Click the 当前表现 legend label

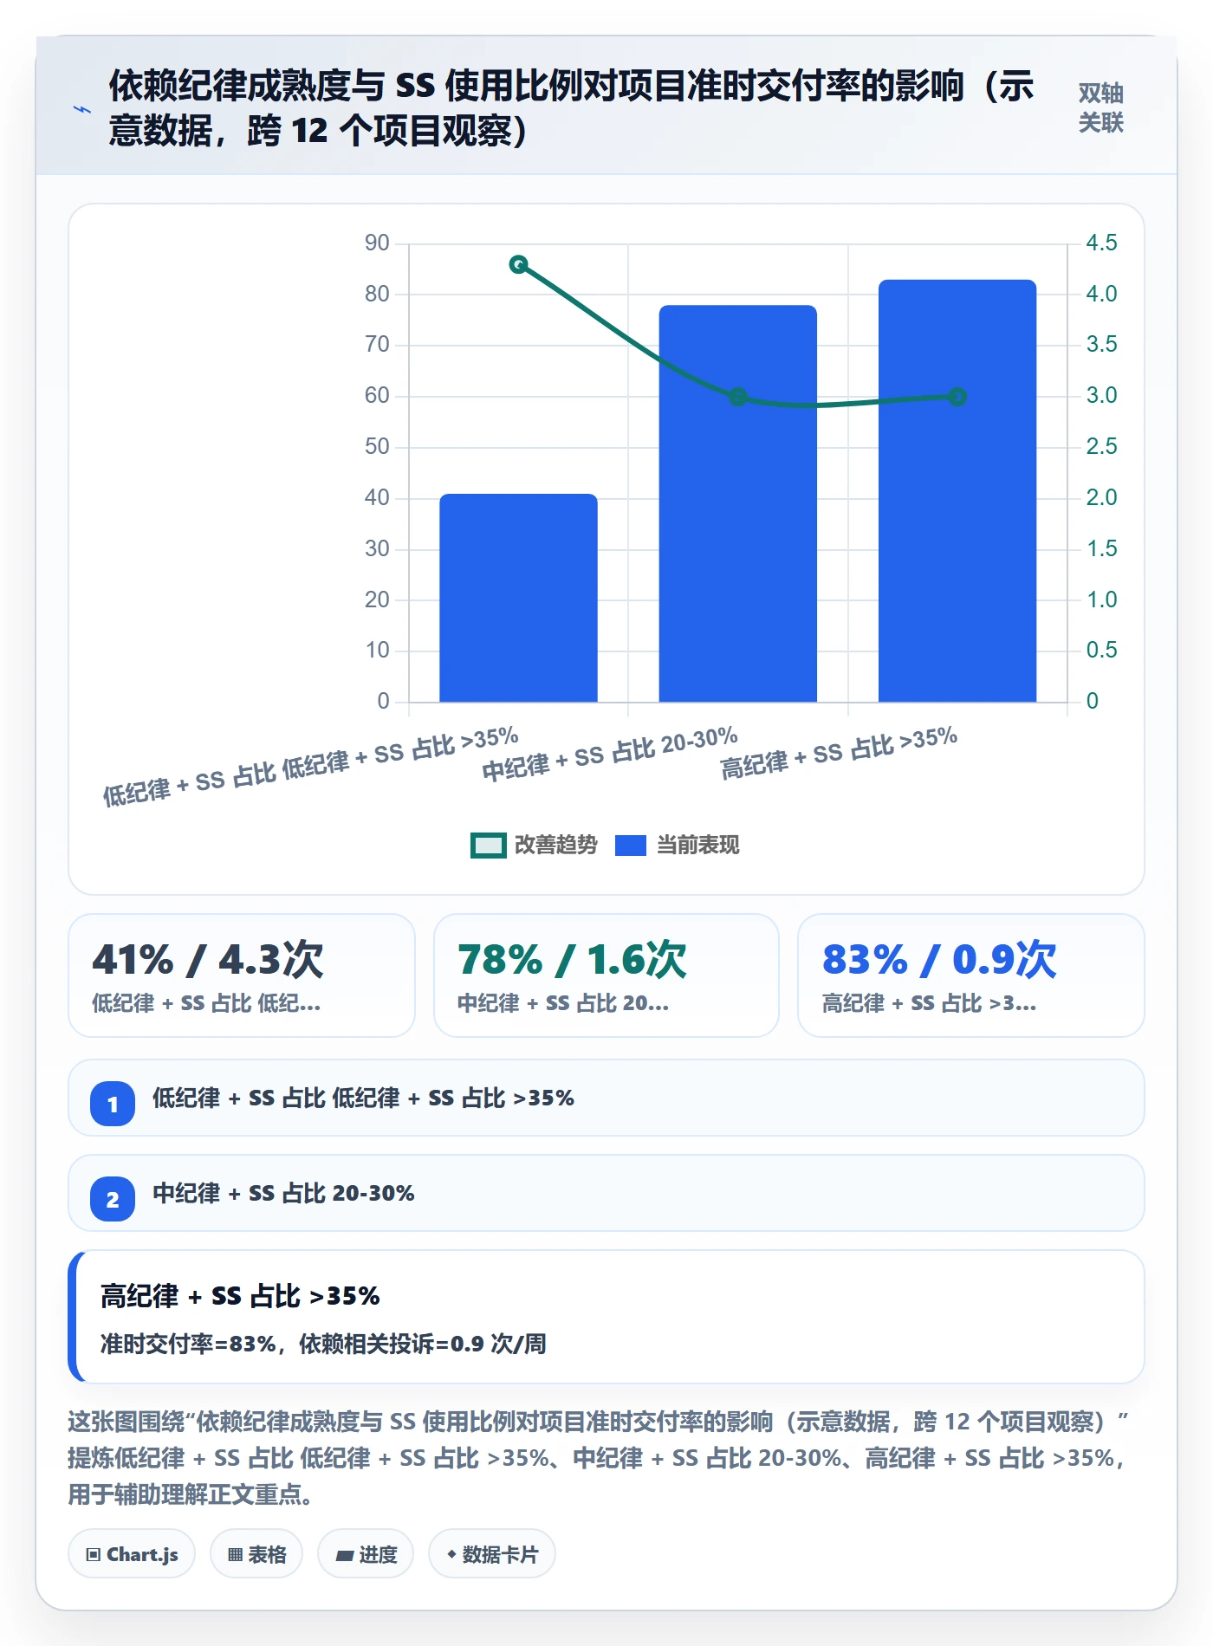697,846
